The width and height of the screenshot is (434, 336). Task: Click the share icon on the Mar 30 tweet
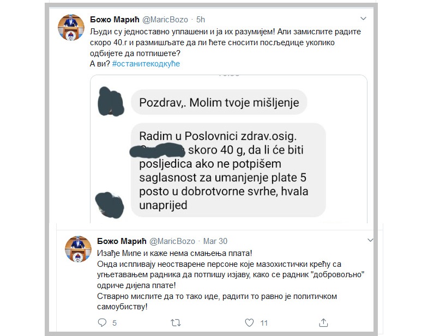coord(322,322)
